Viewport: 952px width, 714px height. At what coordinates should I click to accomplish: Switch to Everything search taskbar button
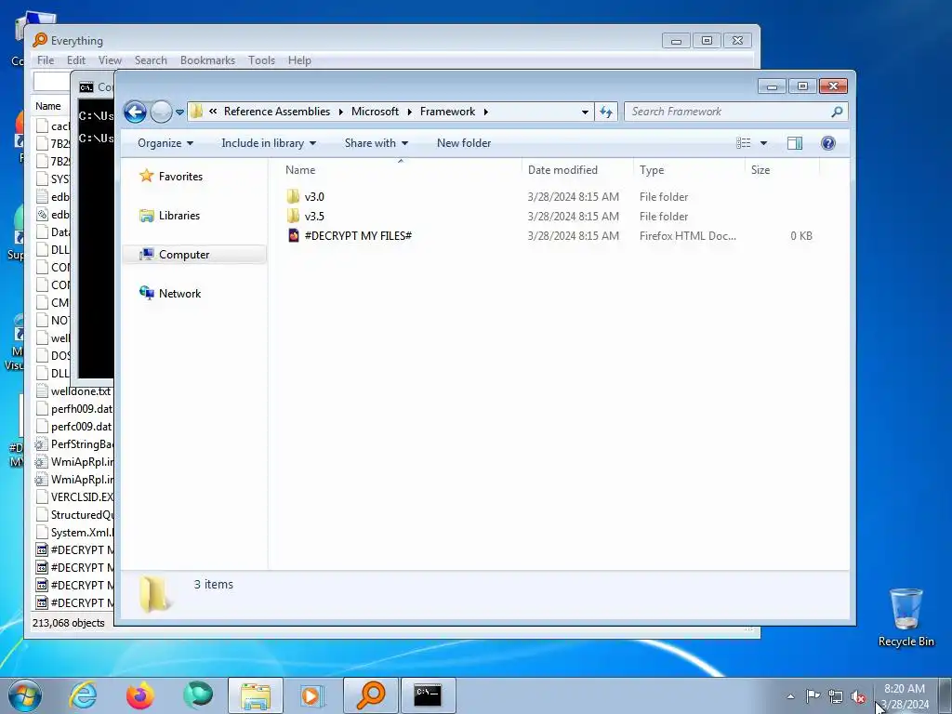[x=371, y=695]
